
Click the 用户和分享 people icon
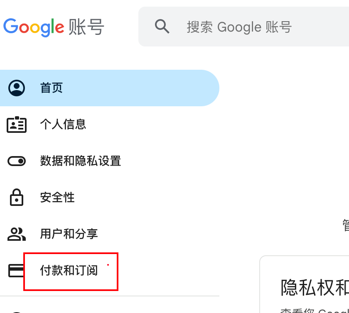(x=17, y=234)
